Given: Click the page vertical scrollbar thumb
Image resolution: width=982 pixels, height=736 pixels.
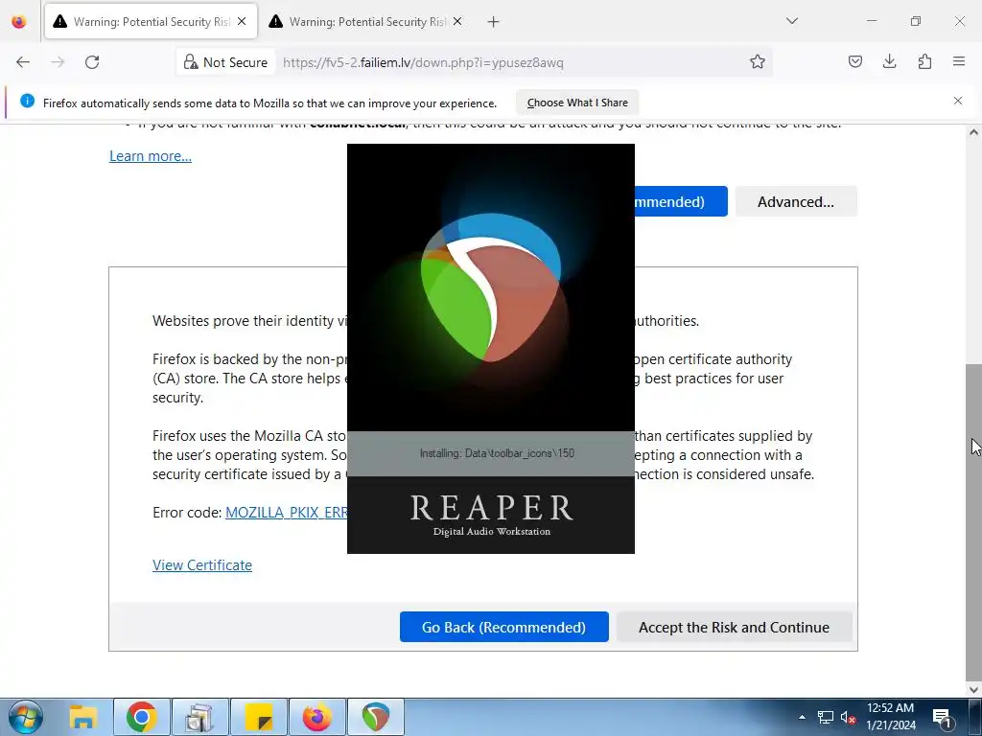Looking at the screenshot, I should [973, 520].
